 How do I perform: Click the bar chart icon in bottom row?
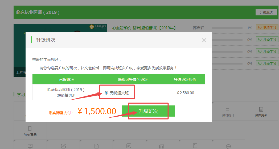(x=162, y=146)
